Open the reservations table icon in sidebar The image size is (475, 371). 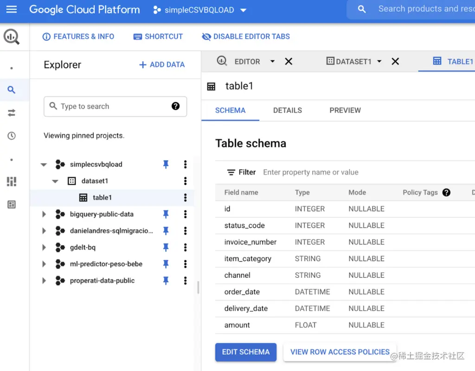pyautogui.click(x=12, y=204)
